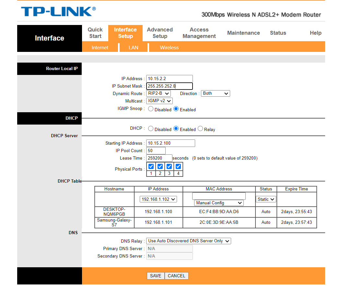Screen dimensions: 341x301
Task: Open the Direction dropdown
Action: (215, 93)
